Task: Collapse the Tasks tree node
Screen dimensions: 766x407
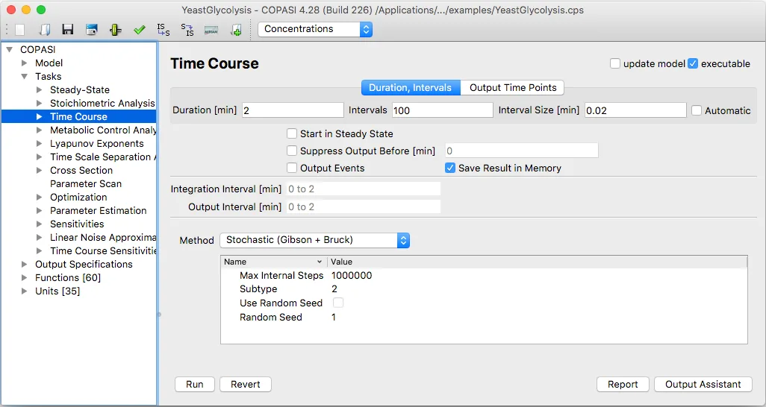Action: (x=24, y=77)
